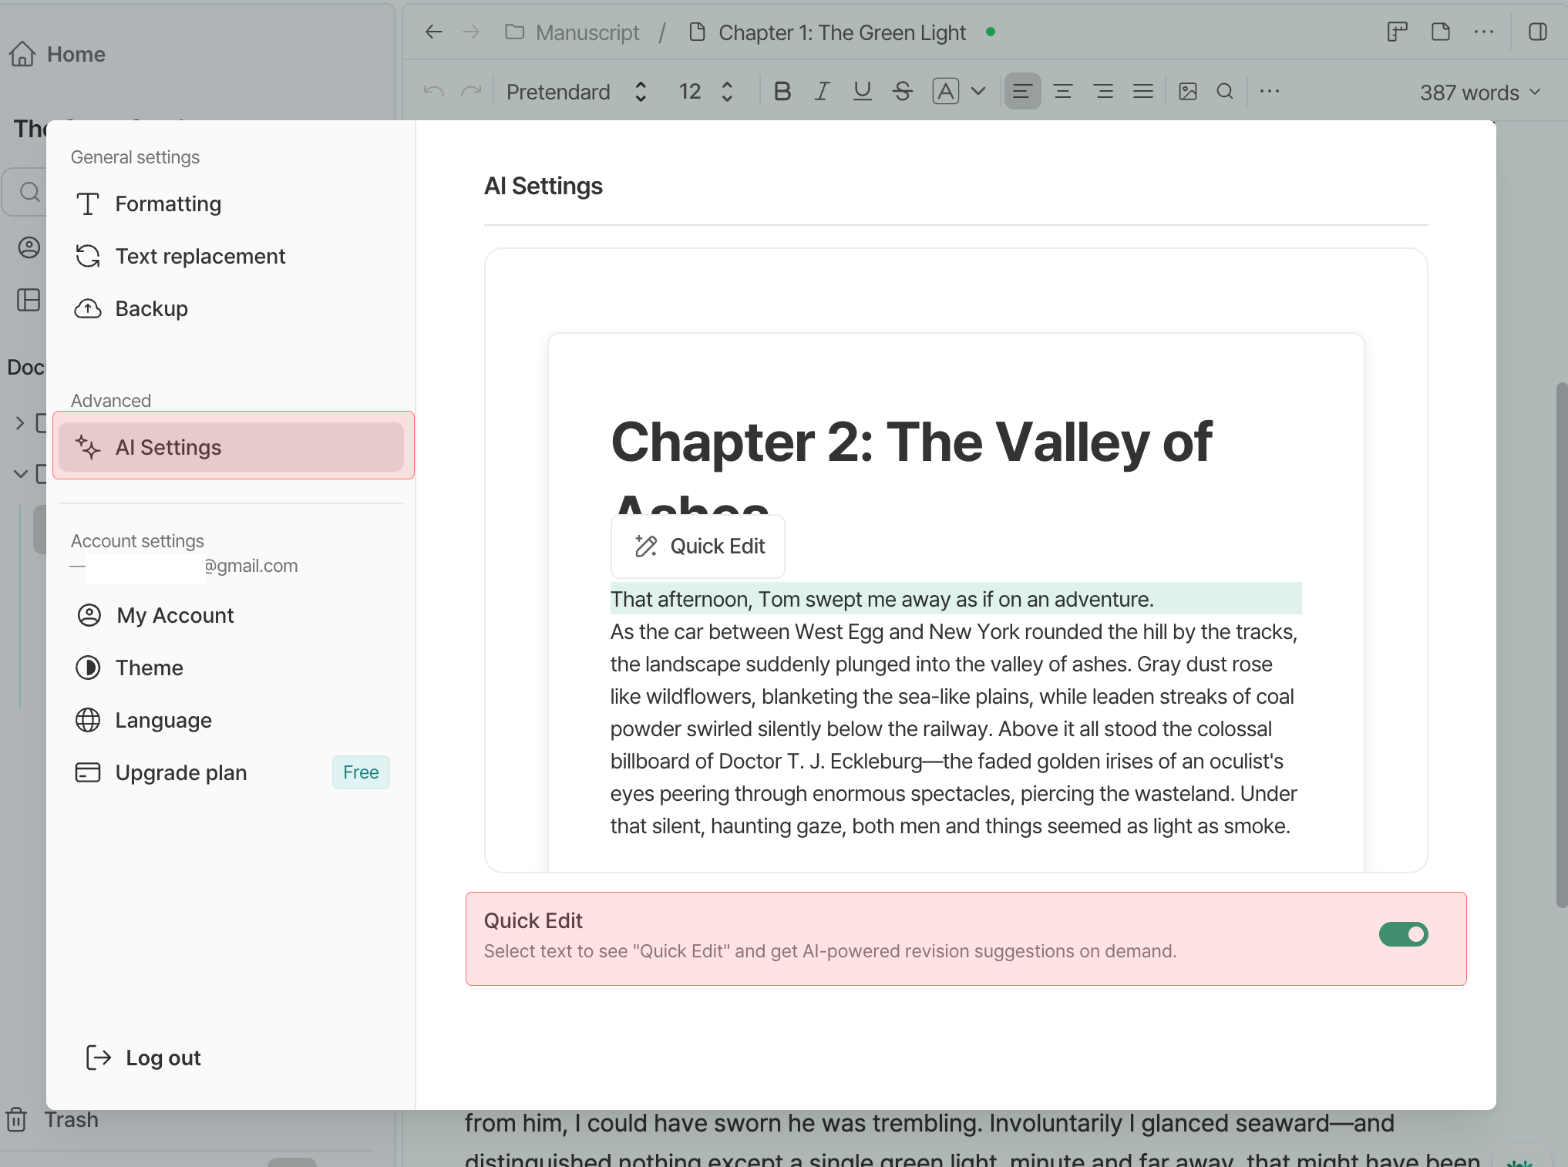Open Backup settings

point(231,308)
